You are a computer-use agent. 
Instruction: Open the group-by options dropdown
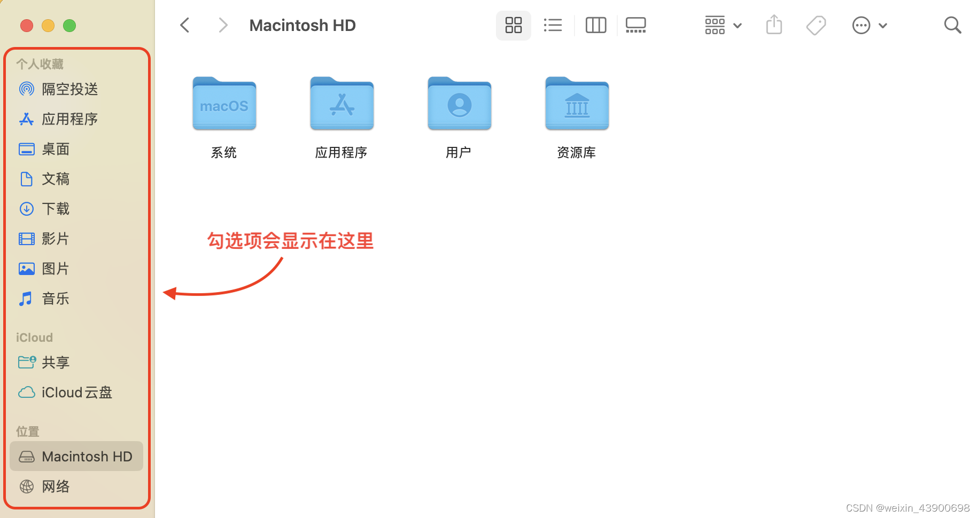point(723,25)
